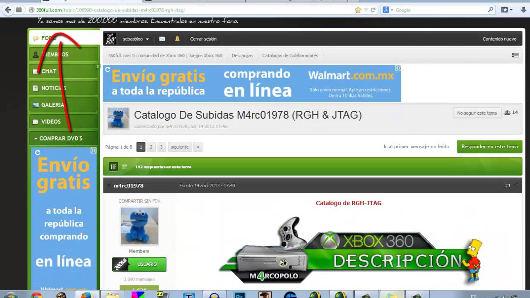Go to page 3 in pagination
Image resolution: width=530 pixels, height=298 pixels.
point(161,147)
